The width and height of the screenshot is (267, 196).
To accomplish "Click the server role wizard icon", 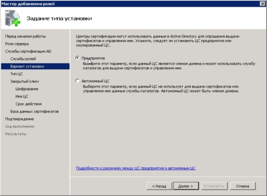I will [13, 18].
